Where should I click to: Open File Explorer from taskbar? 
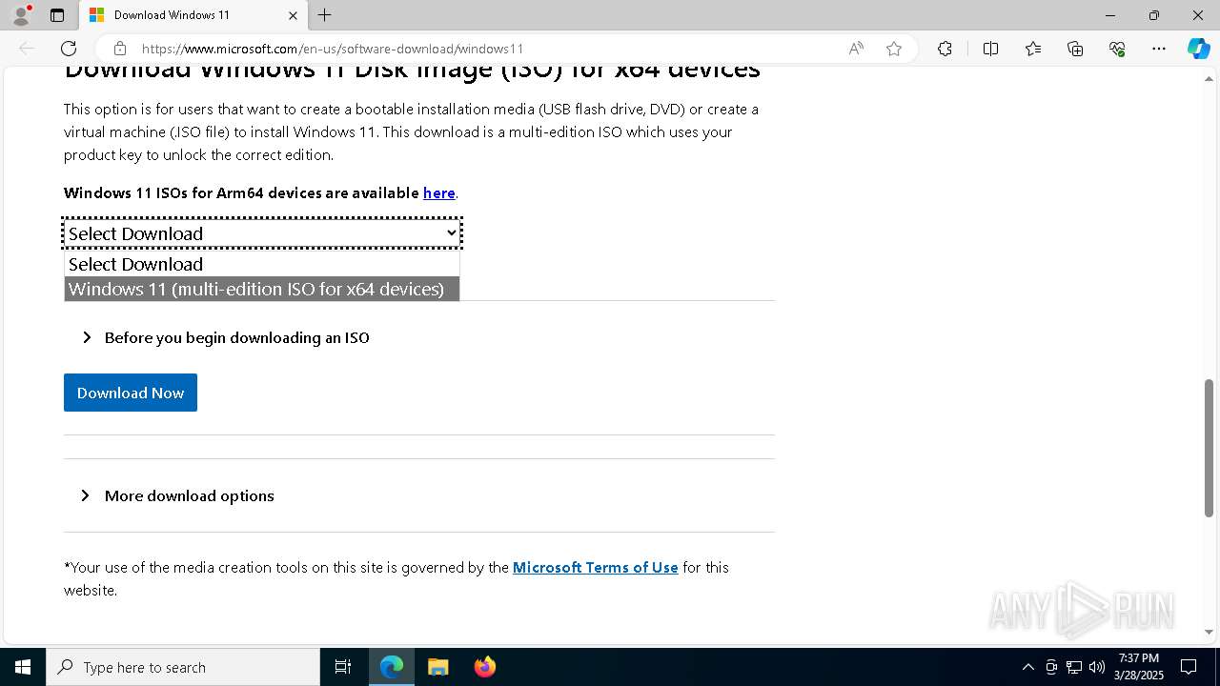pyautogui.click(x=437, y=667)
